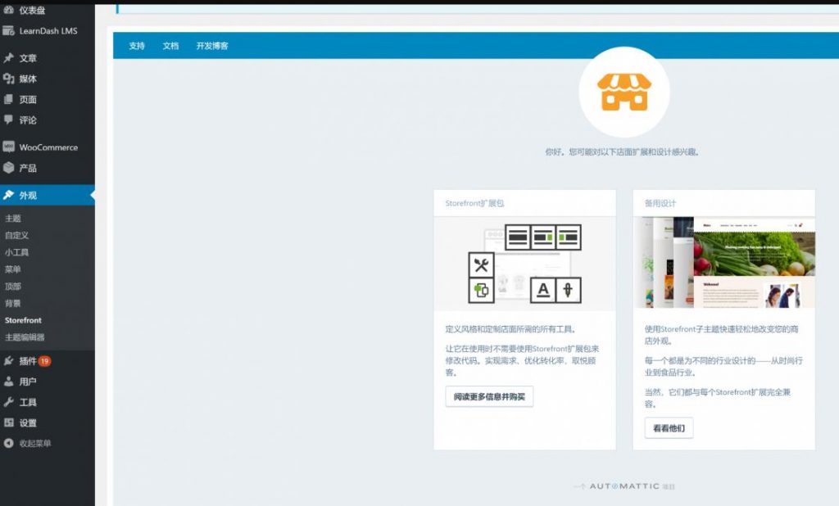
Task: Open 插件 using the plug icon
Action: click(x=8, y=361)
